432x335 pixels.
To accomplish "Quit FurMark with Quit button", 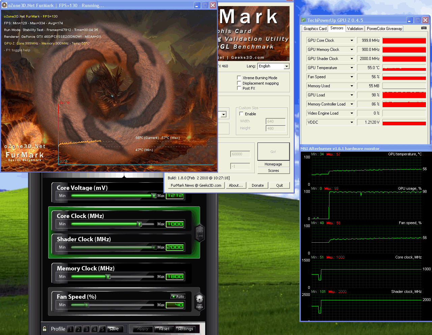I will coord(279,185).
